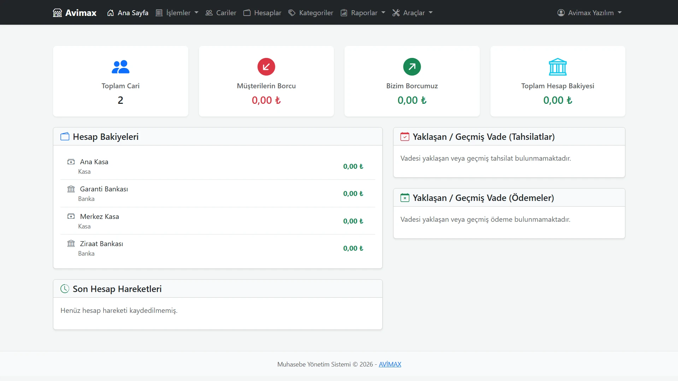Click the Henüz hesap hareketi kaydedilmemiş message

119,310
